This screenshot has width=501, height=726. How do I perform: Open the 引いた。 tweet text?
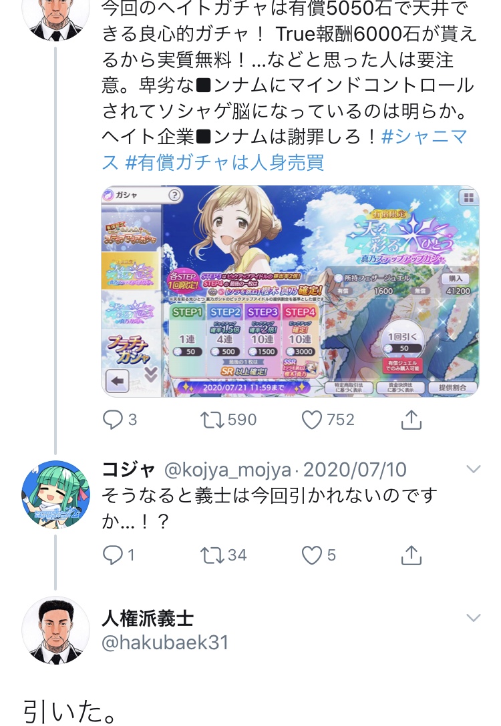[69, 711]
